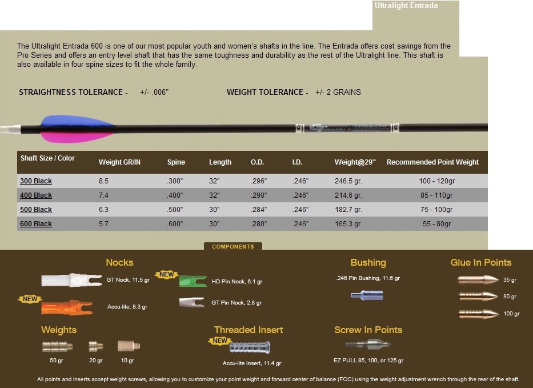This screenshot has width=533, height=388.
Task: Click the orange Accu-lite nock image
Action: [67, 307]
